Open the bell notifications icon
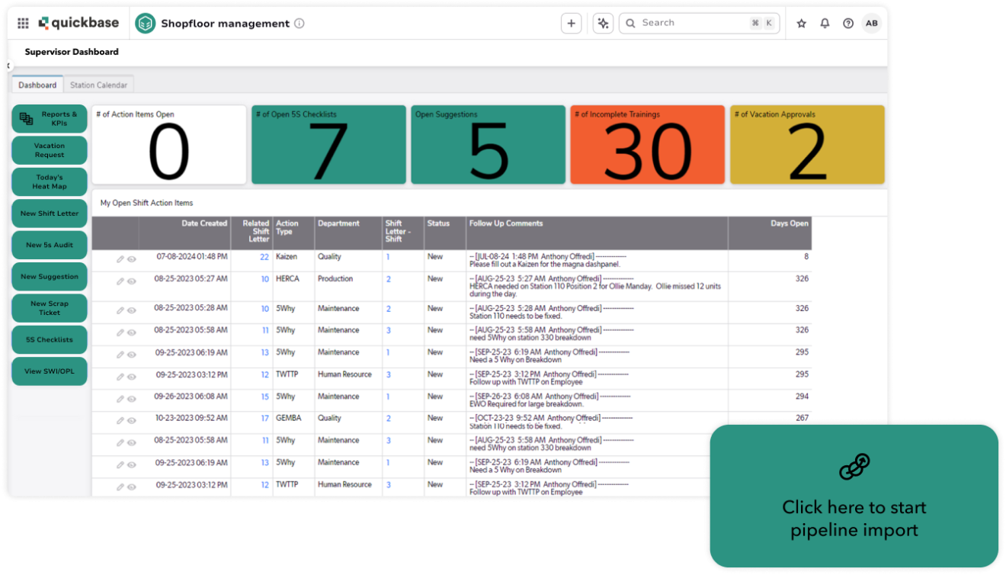Viewport: 1006px width, 575px height. [x=825, y=24]
